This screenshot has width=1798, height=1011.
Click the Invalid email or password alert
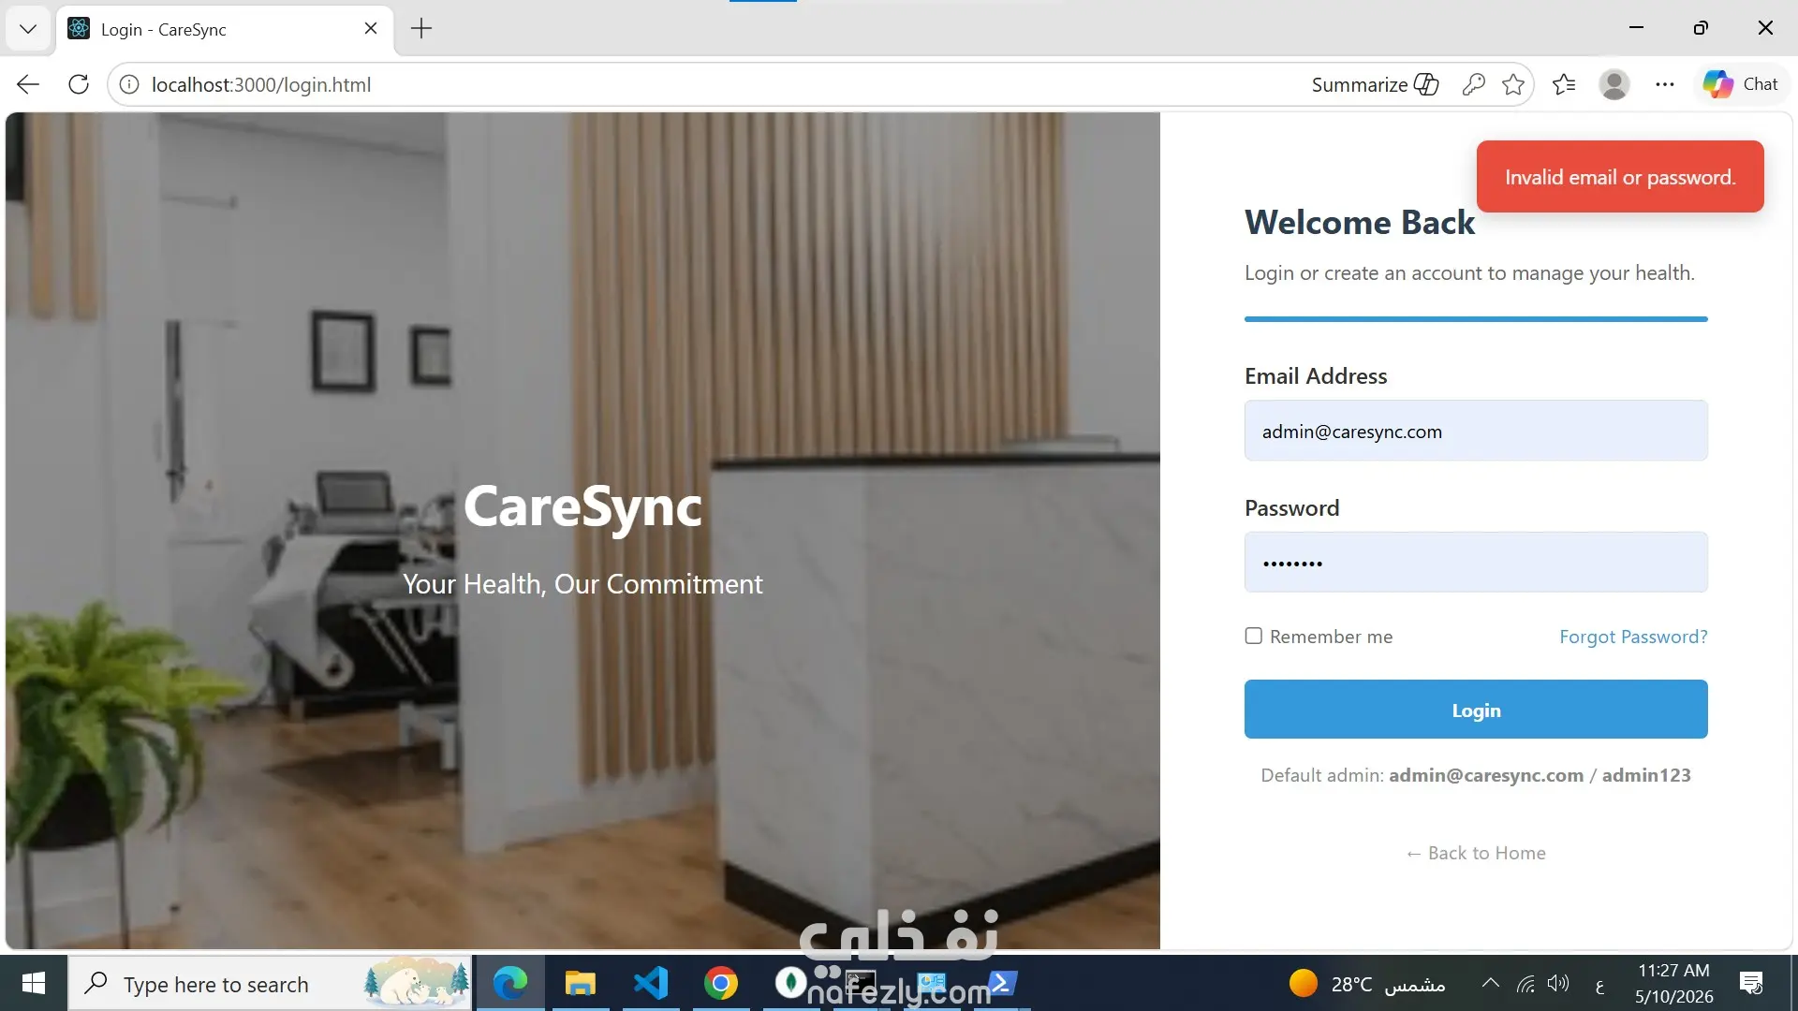1620,176
